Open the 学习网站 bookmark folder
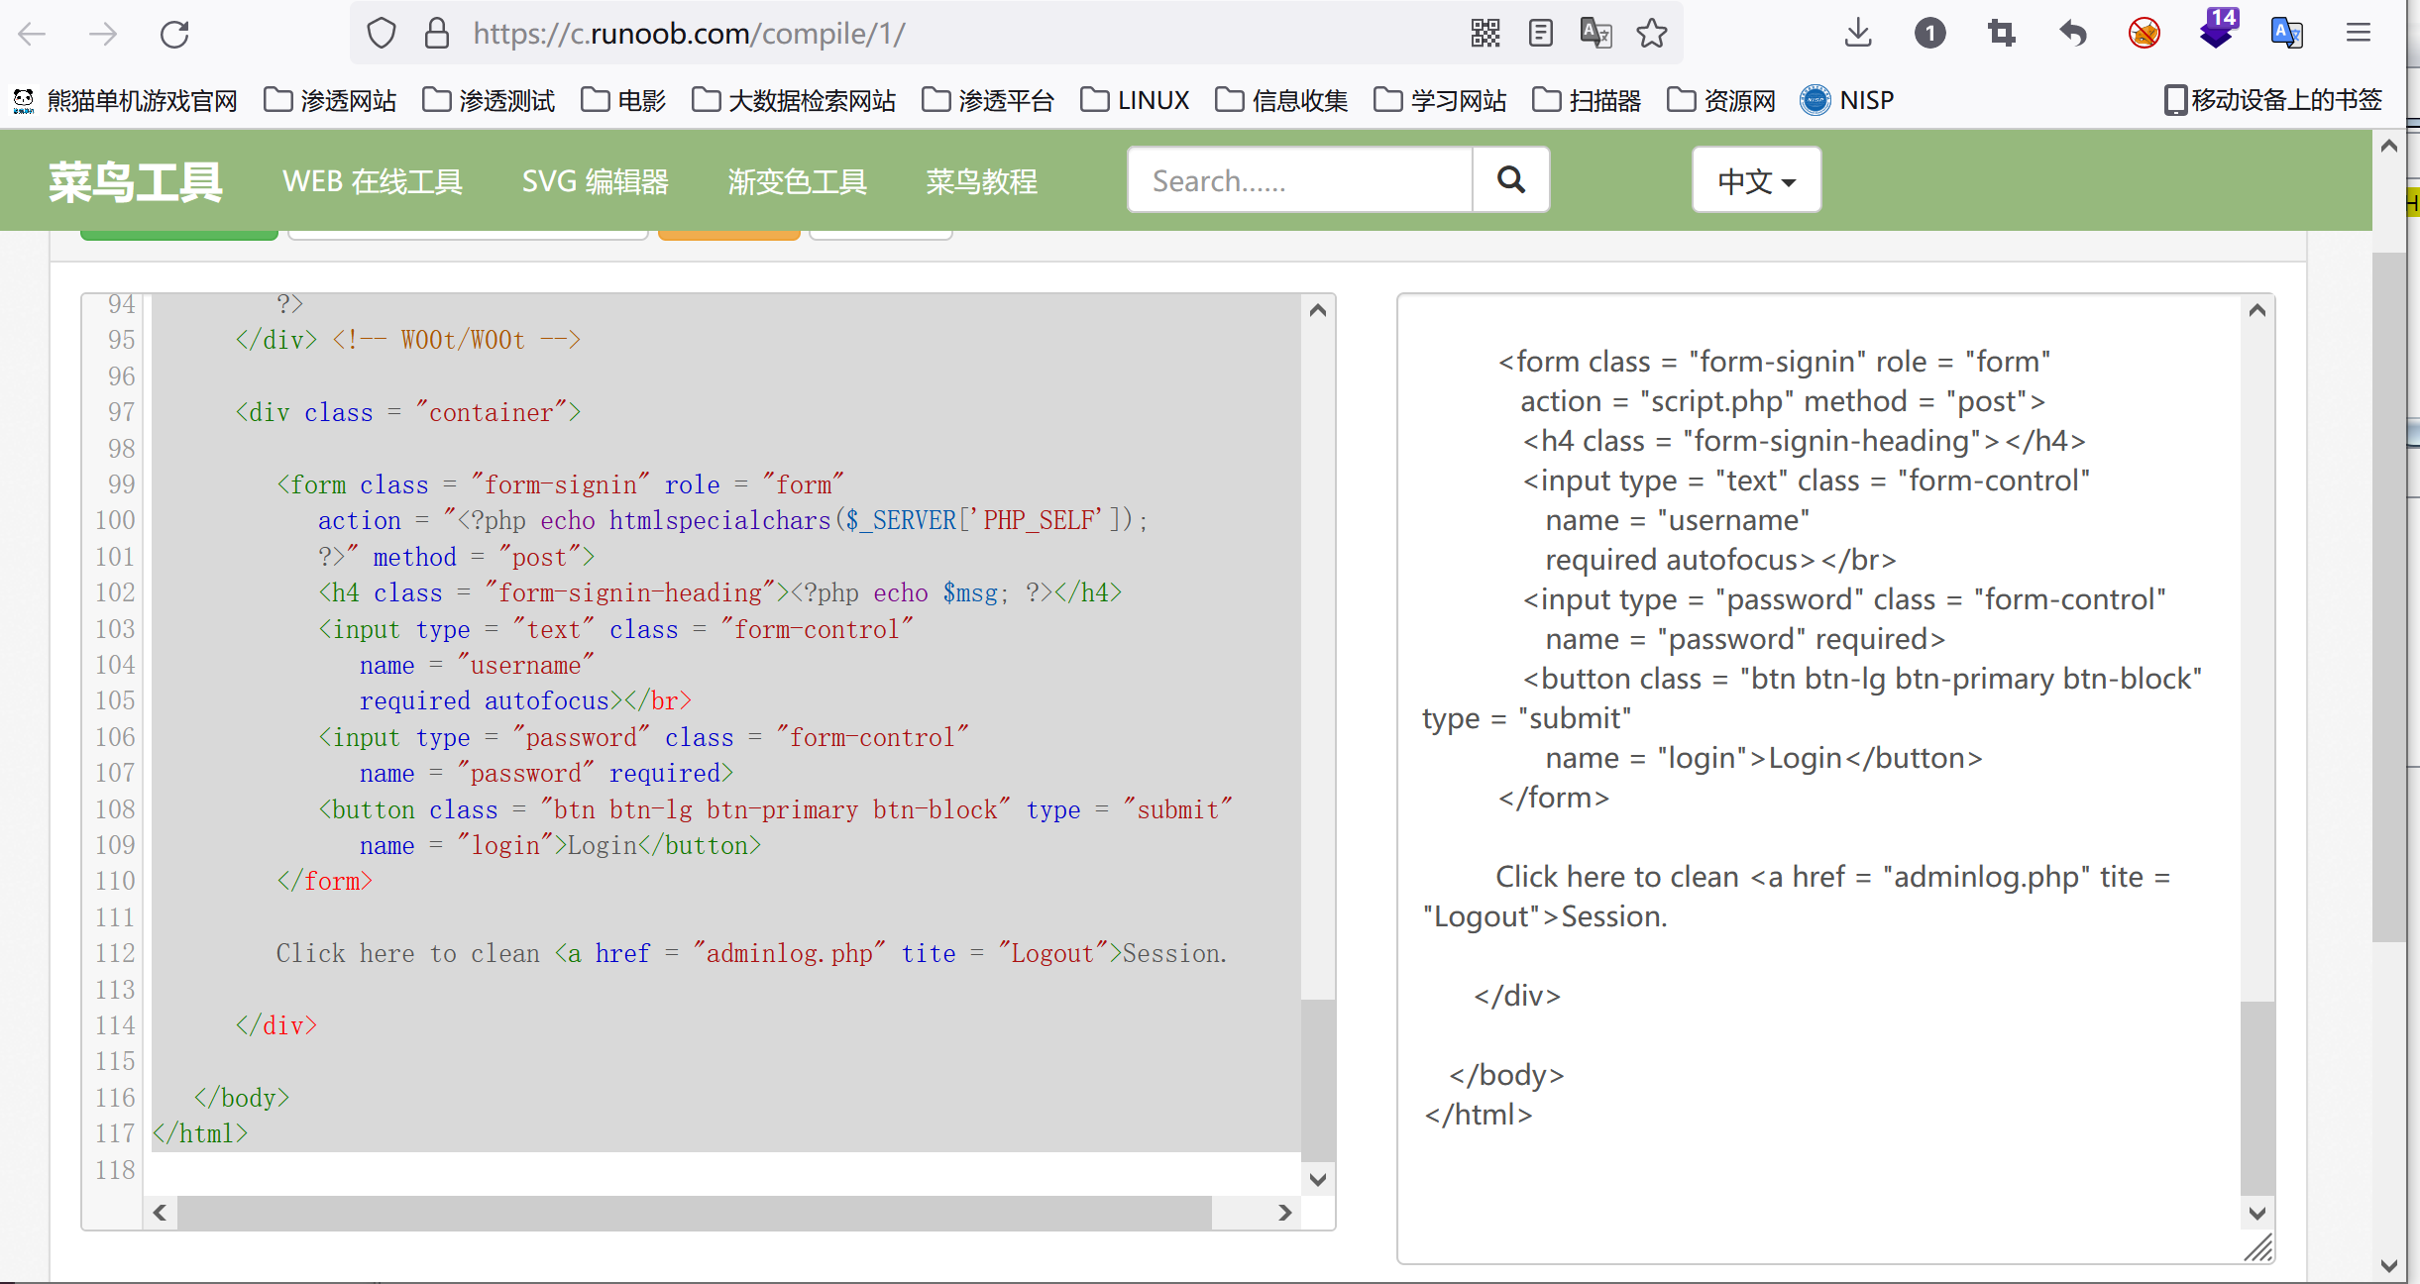The height and width of the screenshot is (1284, 2420). point(1440,100)
